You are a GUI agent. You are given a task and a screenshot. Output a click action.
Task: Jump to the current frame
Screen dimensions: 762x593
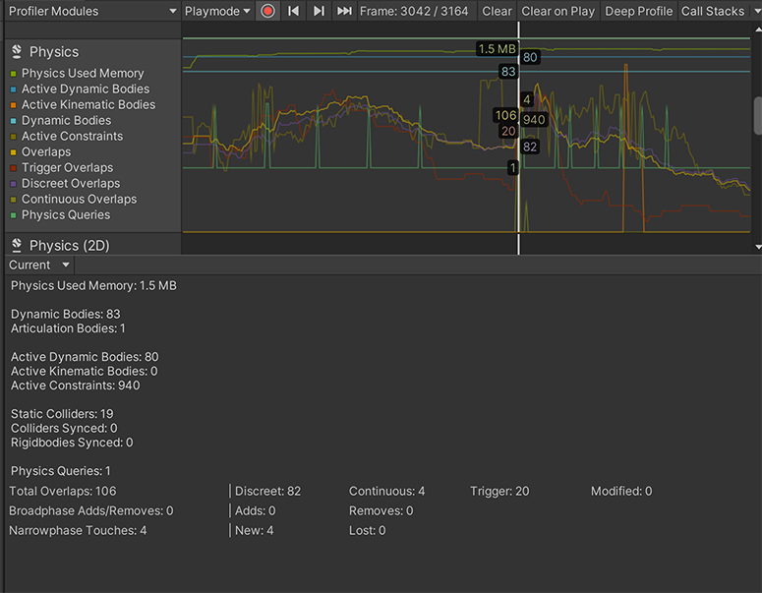(344, 11)
